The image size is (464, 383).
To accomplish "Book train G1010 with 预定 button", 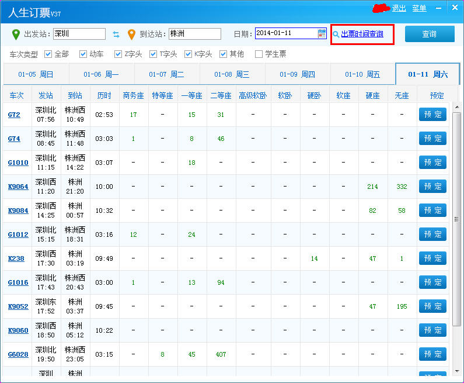I will coord(432,163).
